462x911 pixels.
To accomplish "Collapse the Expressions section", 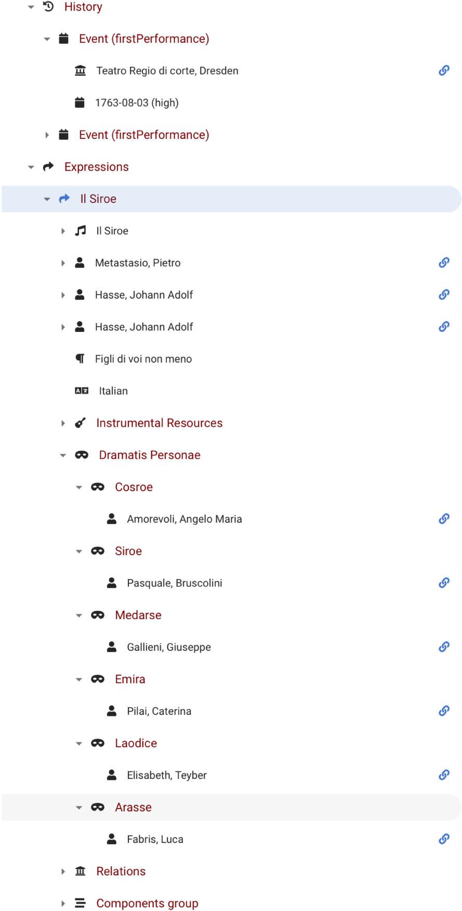I will (31, 167).
